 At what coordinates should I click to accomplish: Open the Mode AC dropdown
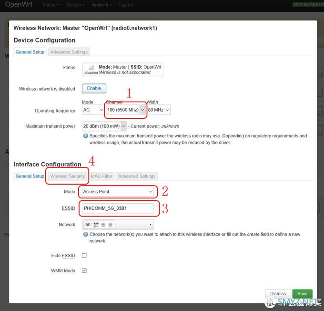[93, 110]
